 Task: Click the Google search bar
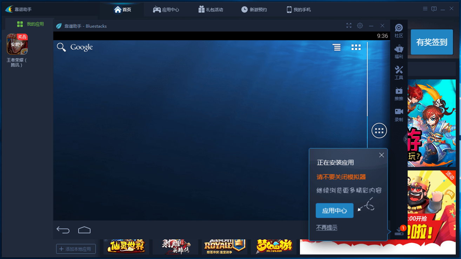click(x=75, y=47)
